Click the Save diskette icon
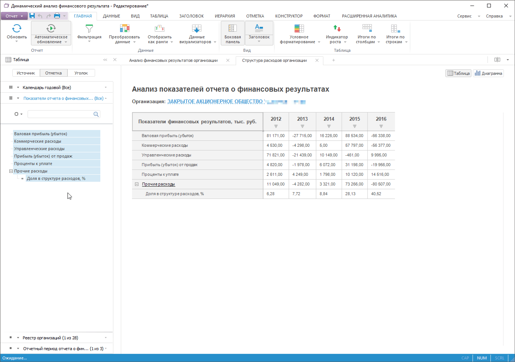Screen dimensions: 515x362 click(x=32, y=16)
